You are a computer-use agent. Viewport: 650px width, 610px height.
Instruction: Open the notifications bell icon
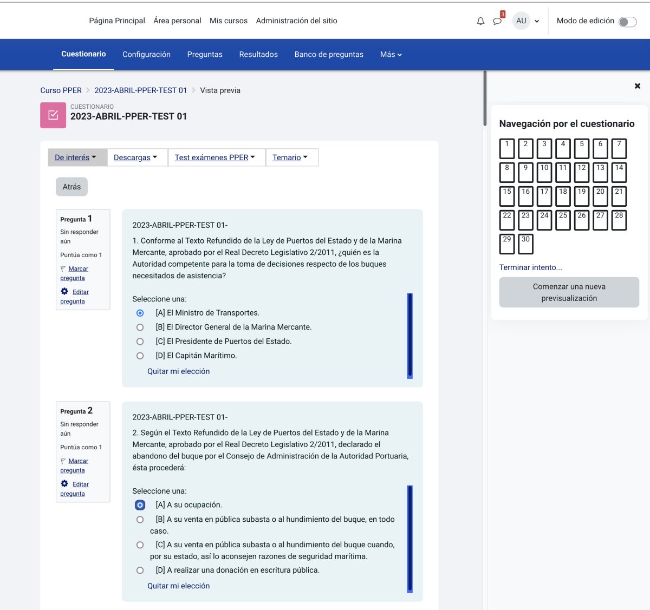pos(480,21)
